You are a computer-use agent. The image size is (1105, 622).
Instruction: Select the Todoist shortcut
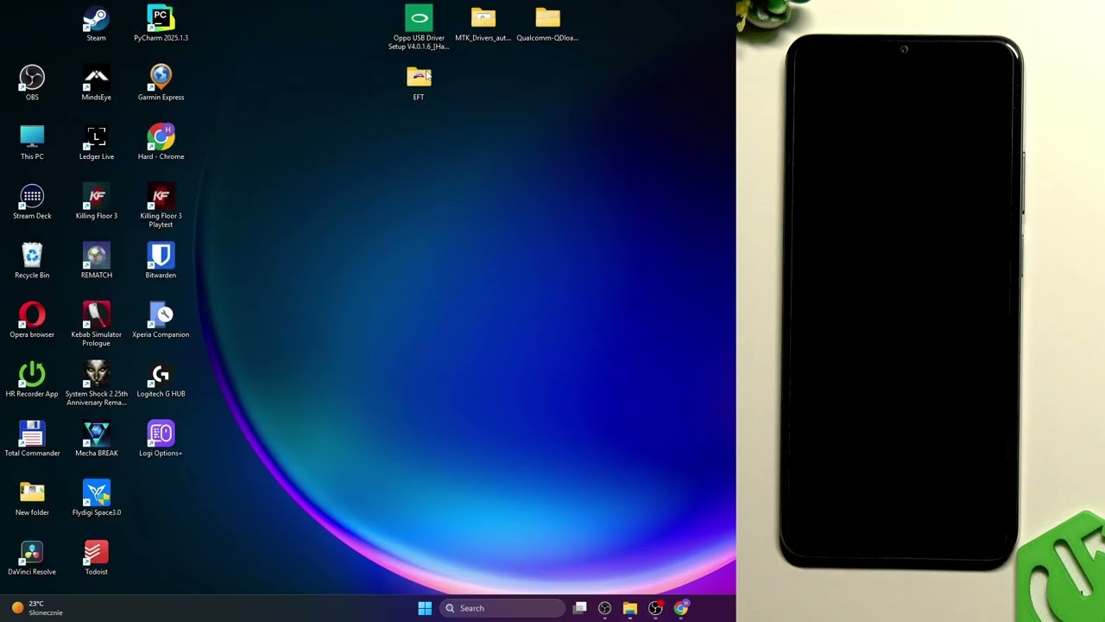click(96, 559)
